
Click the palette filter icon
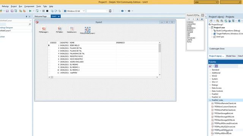216,66
